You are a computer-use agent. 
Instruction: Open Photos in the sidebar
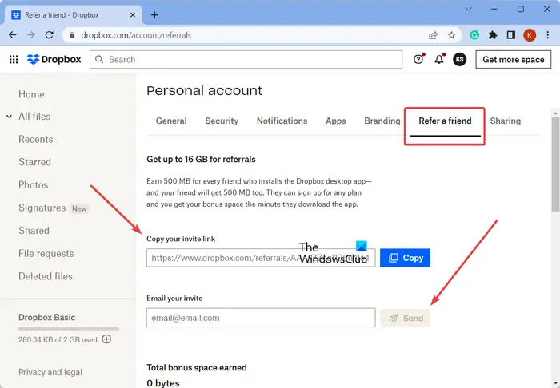click(34, 185)
